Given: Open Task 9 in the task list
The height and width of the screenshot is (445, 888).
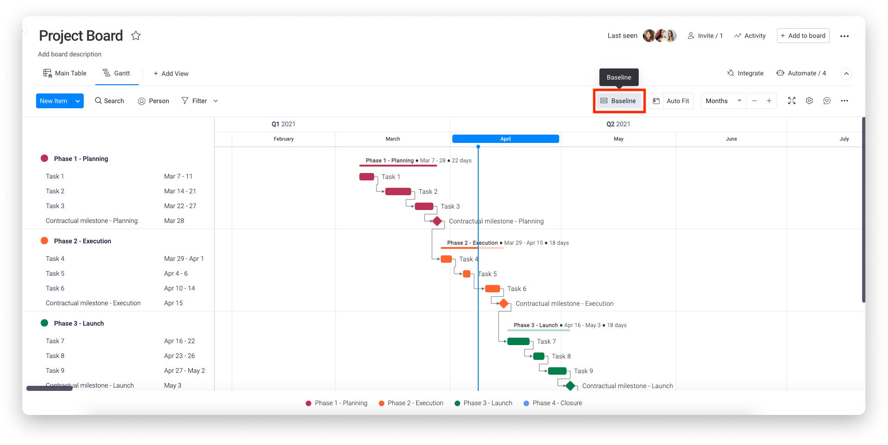Looking at the screenshot, I should point(55,371).
